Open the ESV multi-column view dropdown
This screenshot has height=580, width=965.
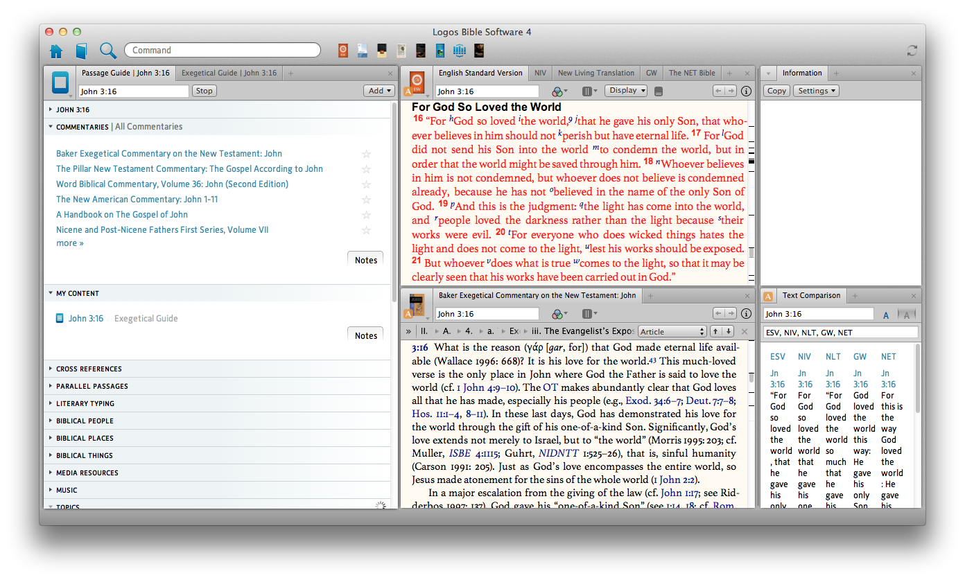pyautogui.click(x=590, y=91)
